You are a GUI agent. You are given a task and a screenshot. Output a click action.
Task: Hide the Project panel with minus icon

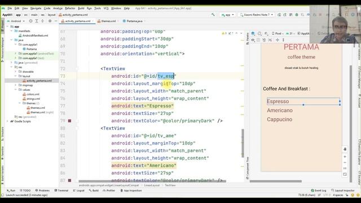point(56,21)
